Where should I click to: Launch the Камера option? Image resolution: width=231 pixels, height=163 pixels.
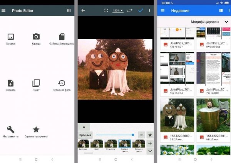coord(36,39)
